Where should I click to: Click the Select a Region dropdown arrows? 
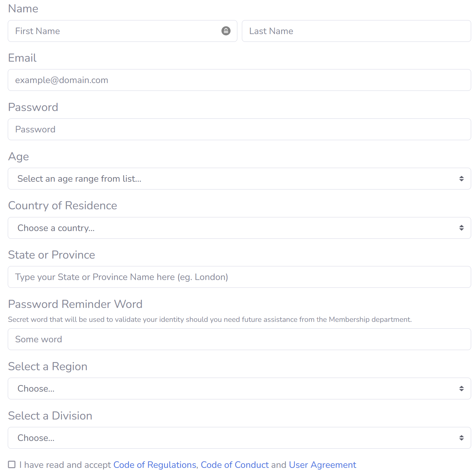[461, 389]
